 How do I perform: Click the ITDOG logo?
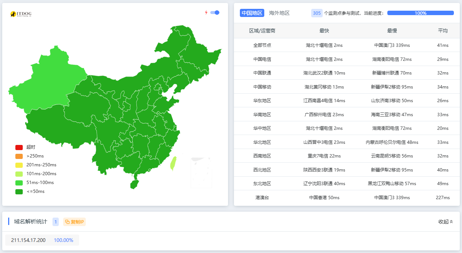coord(21,14)
